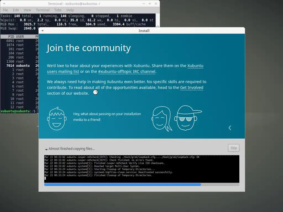Screen dimensions: 283x212
Task: Click the long-haired friend face illustration
Action: point(161,119)
